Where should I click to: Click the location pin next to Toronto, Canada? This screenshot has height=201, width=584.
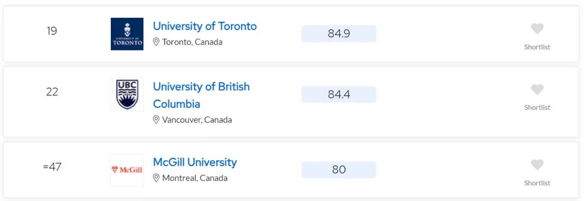(156, 42)
